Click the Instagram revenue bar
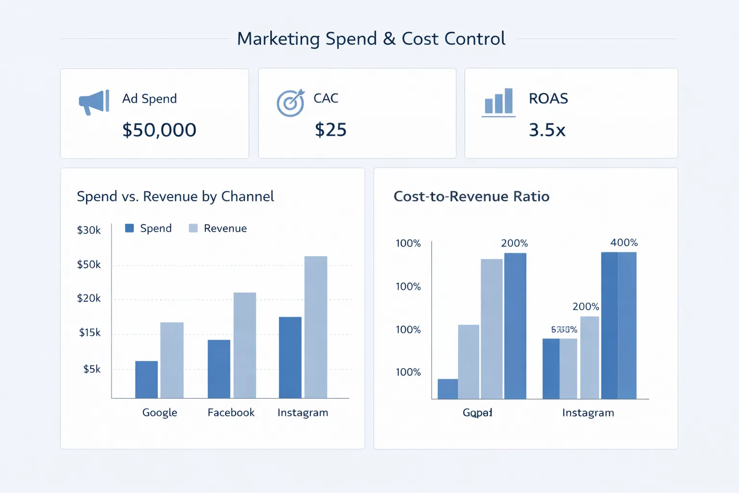 315,327
